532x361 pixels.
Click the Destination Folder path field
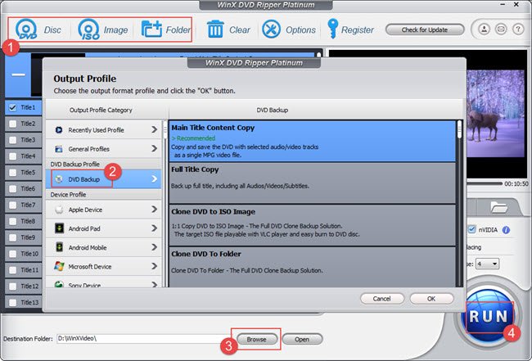tap(144, 339)
